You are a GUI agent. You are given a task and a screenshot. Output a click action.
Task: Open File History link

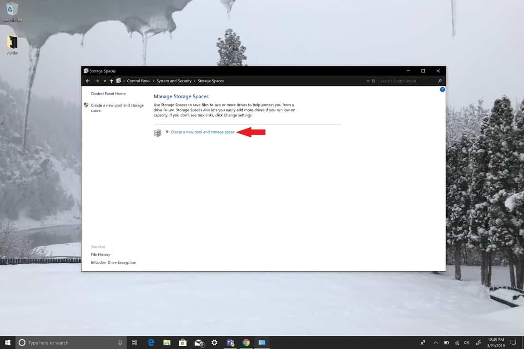[100, 254]
